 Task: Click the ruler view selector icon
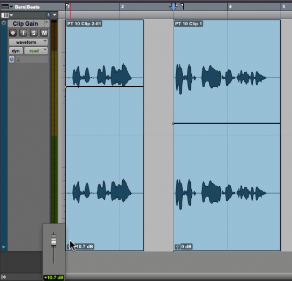(x=5, y=7)
